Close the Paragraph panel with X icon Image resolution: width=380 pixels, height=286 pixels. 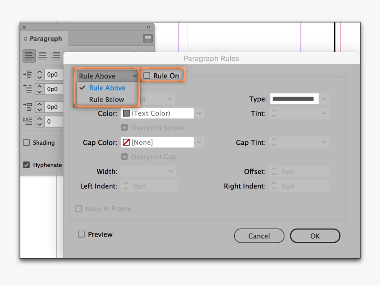(x=24, y=27)
